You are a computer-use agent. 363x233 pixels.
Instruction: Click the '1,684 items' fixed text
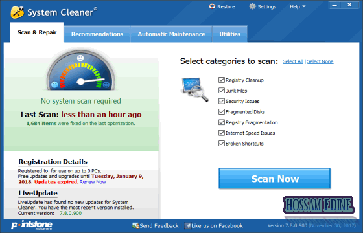pyautogui.click(x=41, y=123)
